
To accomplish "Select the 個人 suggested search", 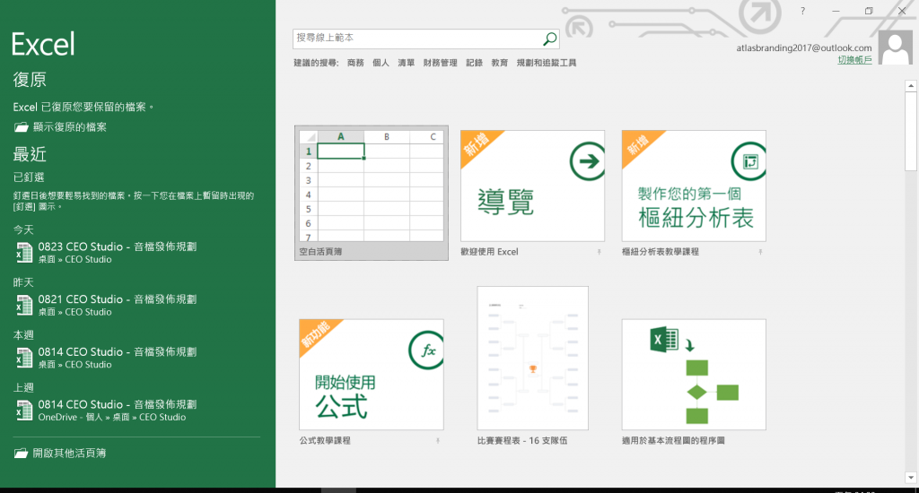I will tap(381, 63).
